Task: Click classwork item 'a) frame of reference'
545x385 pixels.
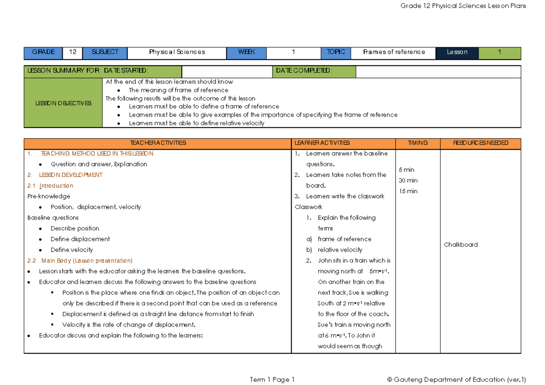Action: tap(339, 239)
